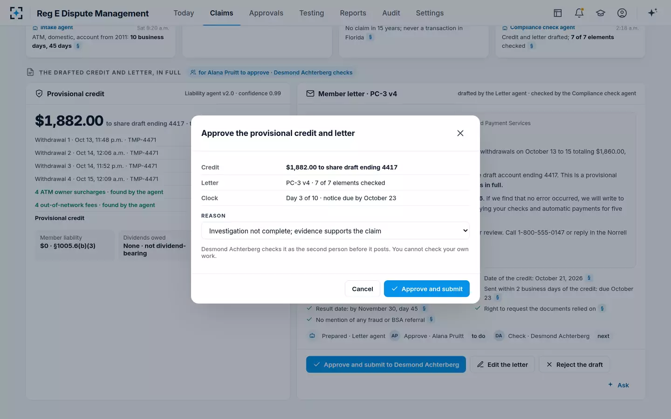Open the AI sparkle assistant icon
The width and height of the screenshot is (671, 419).
[652, 13]
